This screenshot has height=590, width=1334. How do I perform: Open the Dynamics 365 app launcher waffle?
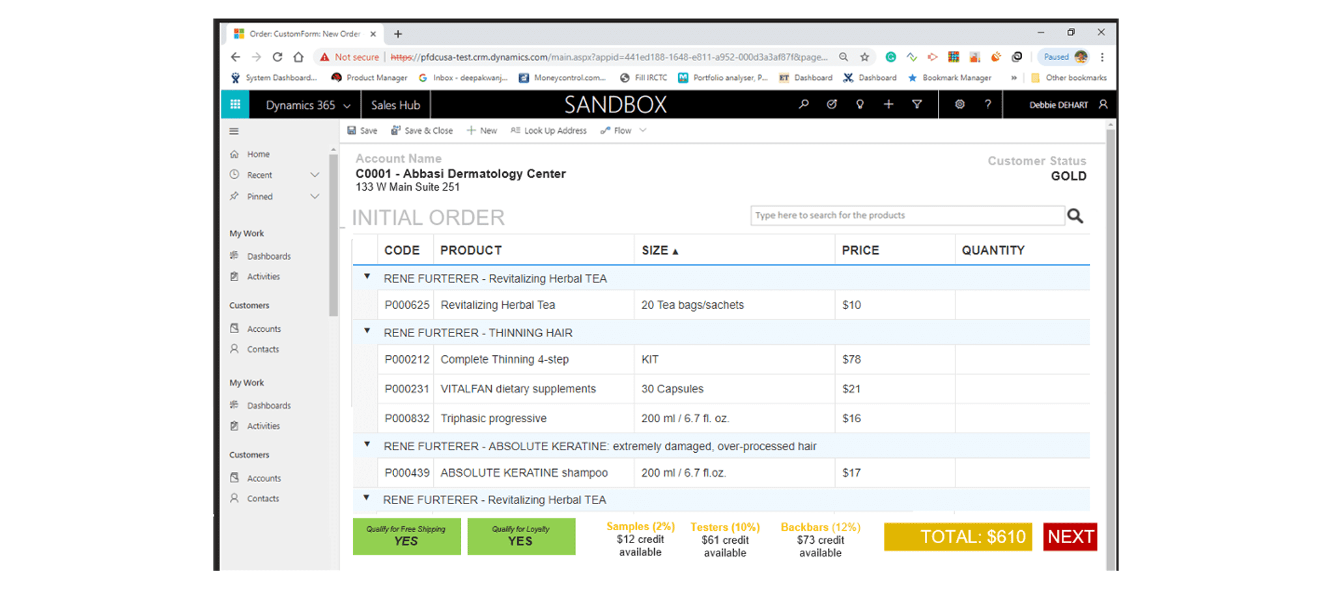pyautogui.click(x=235, y=105)
